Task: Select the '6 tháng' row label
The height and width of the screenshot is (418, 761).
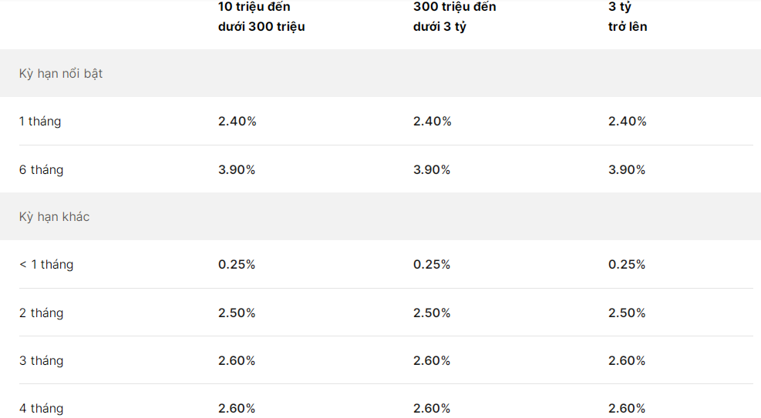Action: (x=41, y=170)
